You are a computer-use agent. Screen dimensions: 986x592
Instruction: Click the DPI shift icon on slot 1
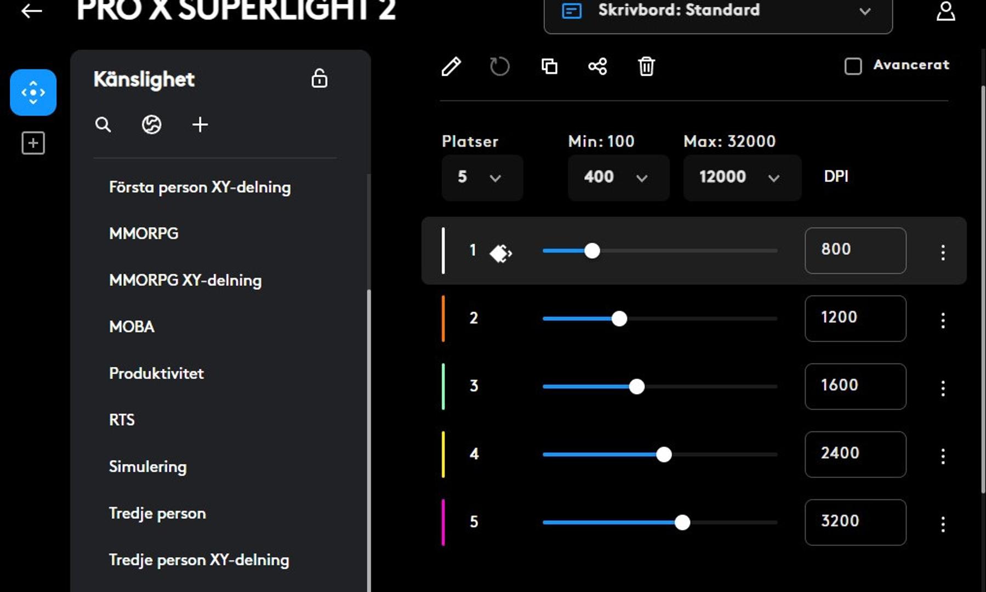click(x=500, y=253)
